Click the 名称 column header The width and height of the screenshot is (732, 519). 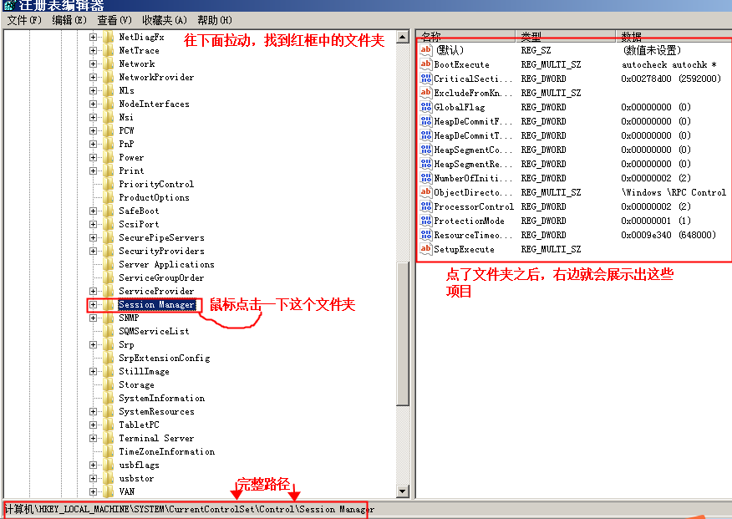pyautogui.click(x=431, y=37)
